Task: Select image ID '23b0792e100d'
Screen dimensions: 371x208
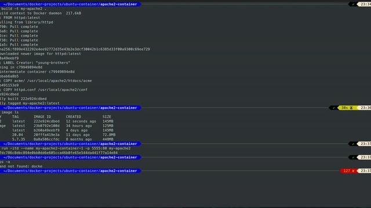Action: 46,126
